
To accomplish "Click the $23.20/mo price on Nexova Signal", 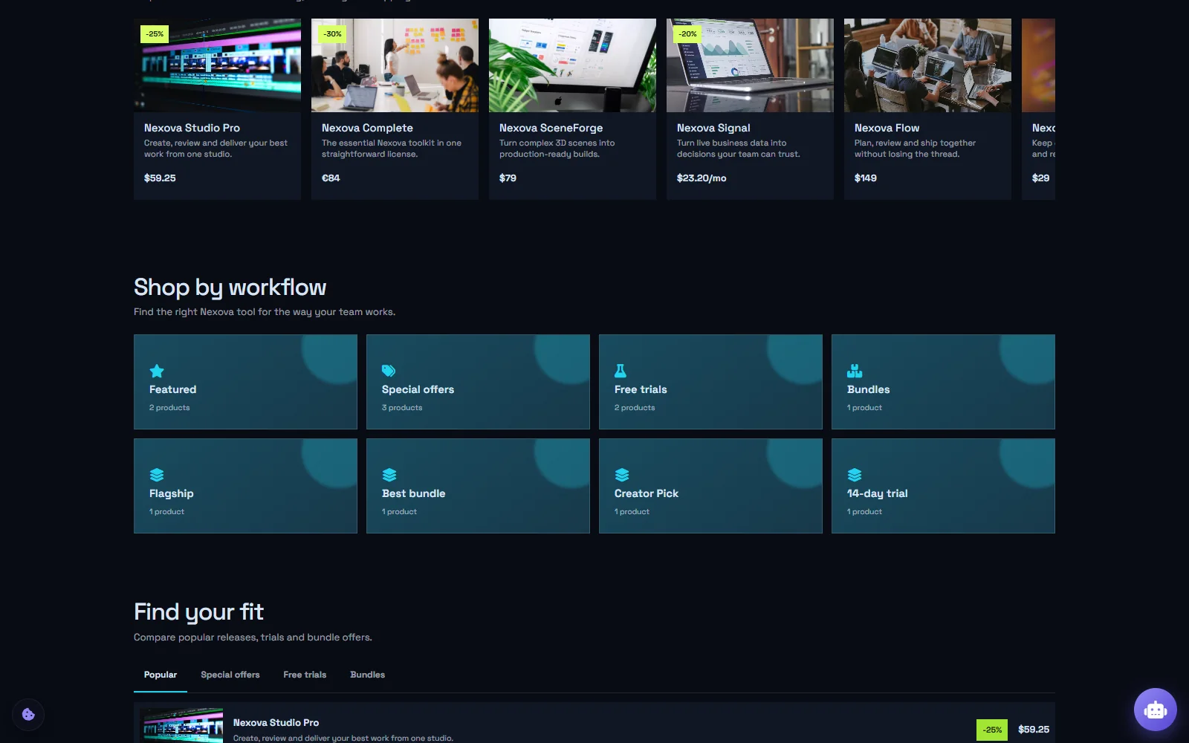I will (x=702, y=178).
